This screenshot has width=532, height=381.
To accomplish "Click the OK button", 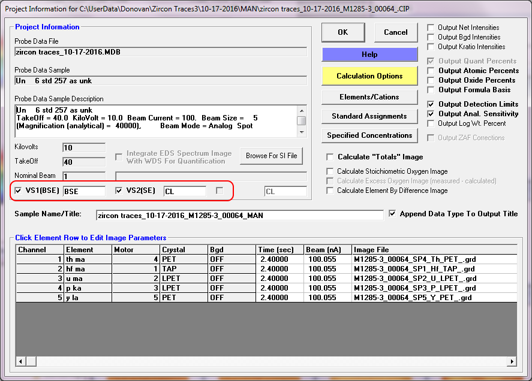I will pyautogui.click(x=342, y=32).
